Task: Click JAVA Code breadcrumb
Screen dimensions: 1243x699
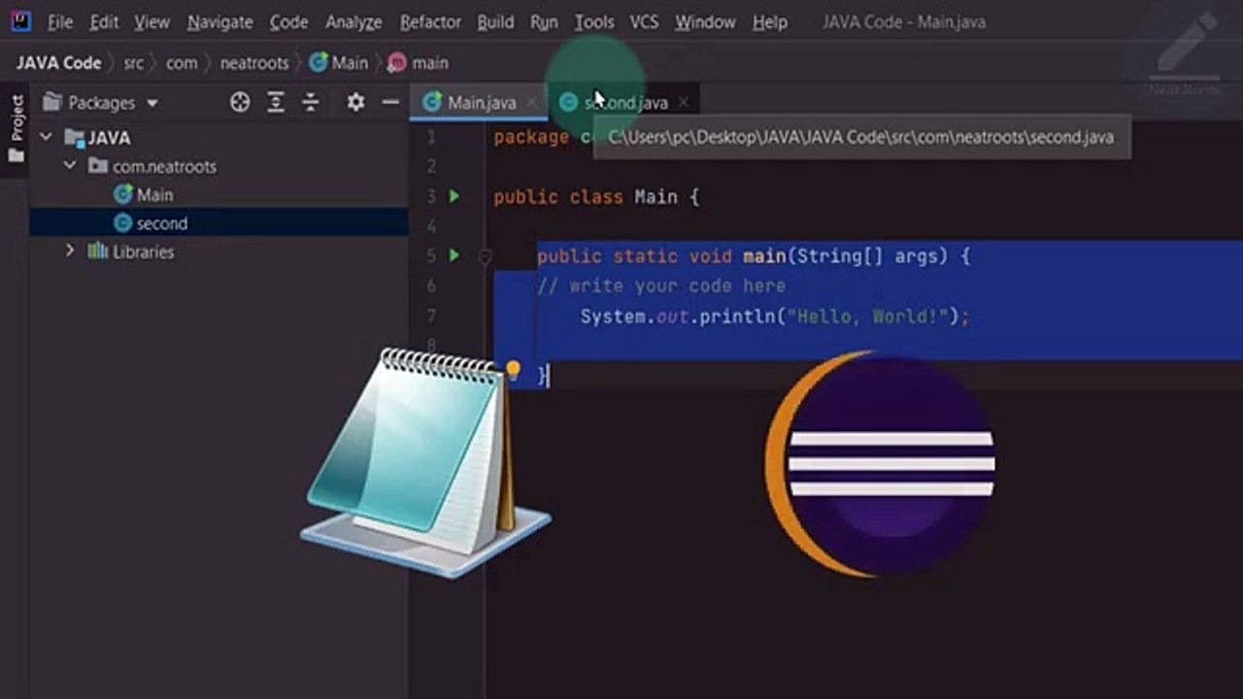Action: (58, 63)
